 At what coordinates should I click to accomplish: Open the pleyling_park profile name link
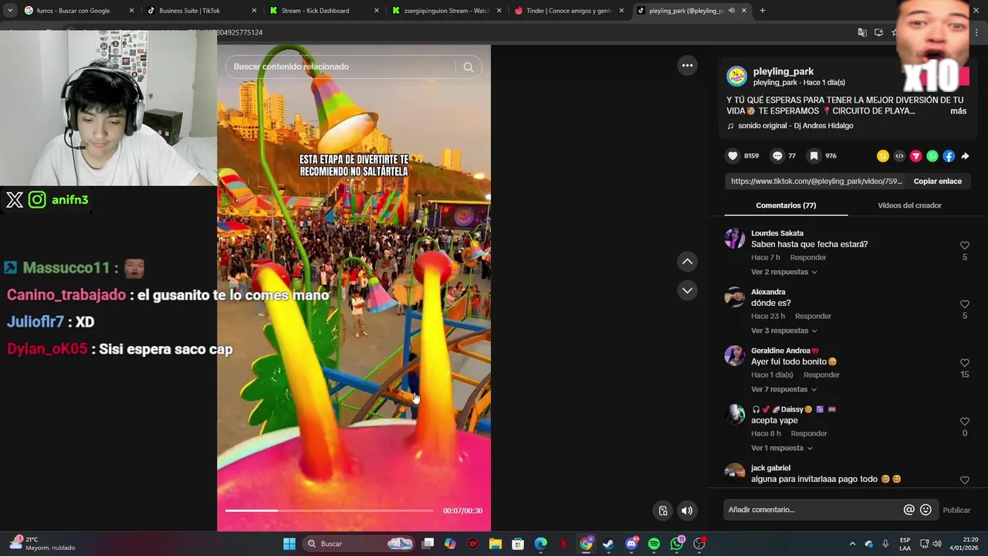pos(783,71)
